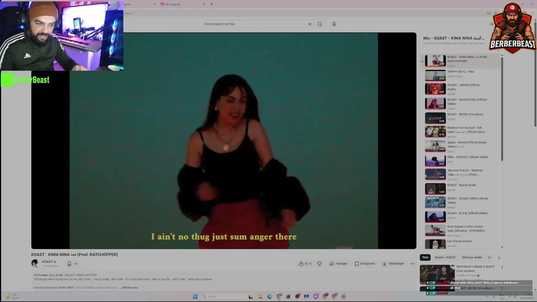
Task: Click the KOAST channel name
Action: click(x=47, y=262)
